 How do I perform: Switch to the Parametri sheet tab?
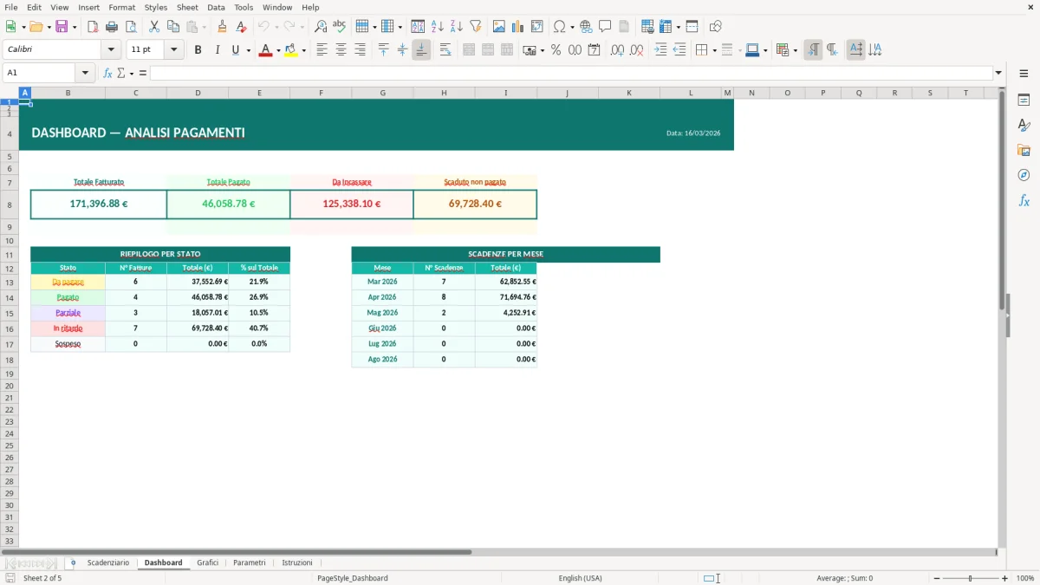tap(250, 562)
